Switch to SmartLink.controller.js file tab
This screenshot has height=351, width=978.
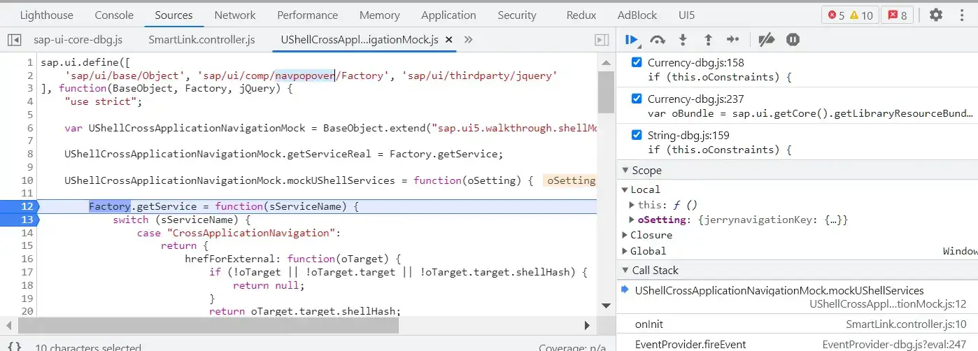(202, 41)
